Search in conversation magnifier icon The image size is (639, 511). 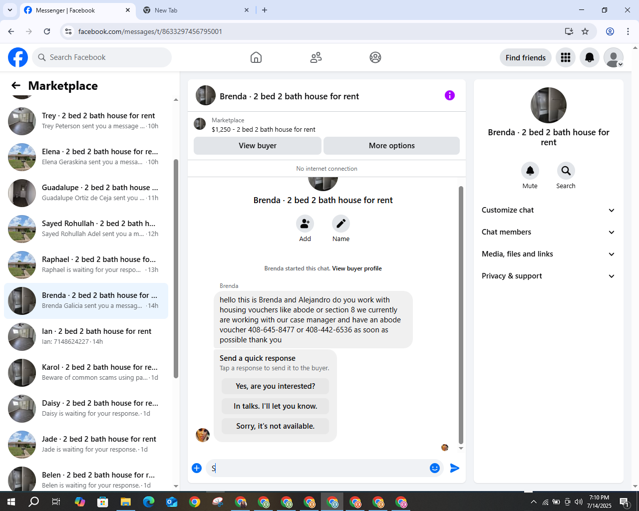[x=566, y=171]
